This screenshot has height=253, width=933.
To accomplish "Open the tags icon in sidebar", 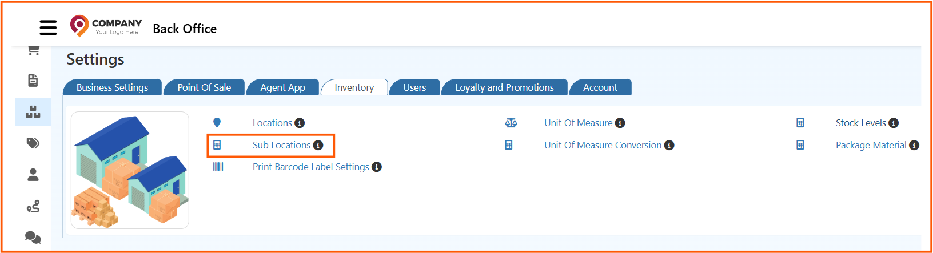I will point(33,143).
